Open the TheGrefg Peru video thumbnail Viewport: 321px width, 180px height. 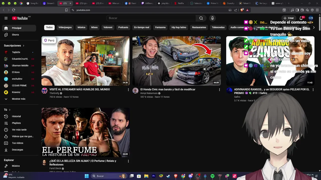[86, 61]
